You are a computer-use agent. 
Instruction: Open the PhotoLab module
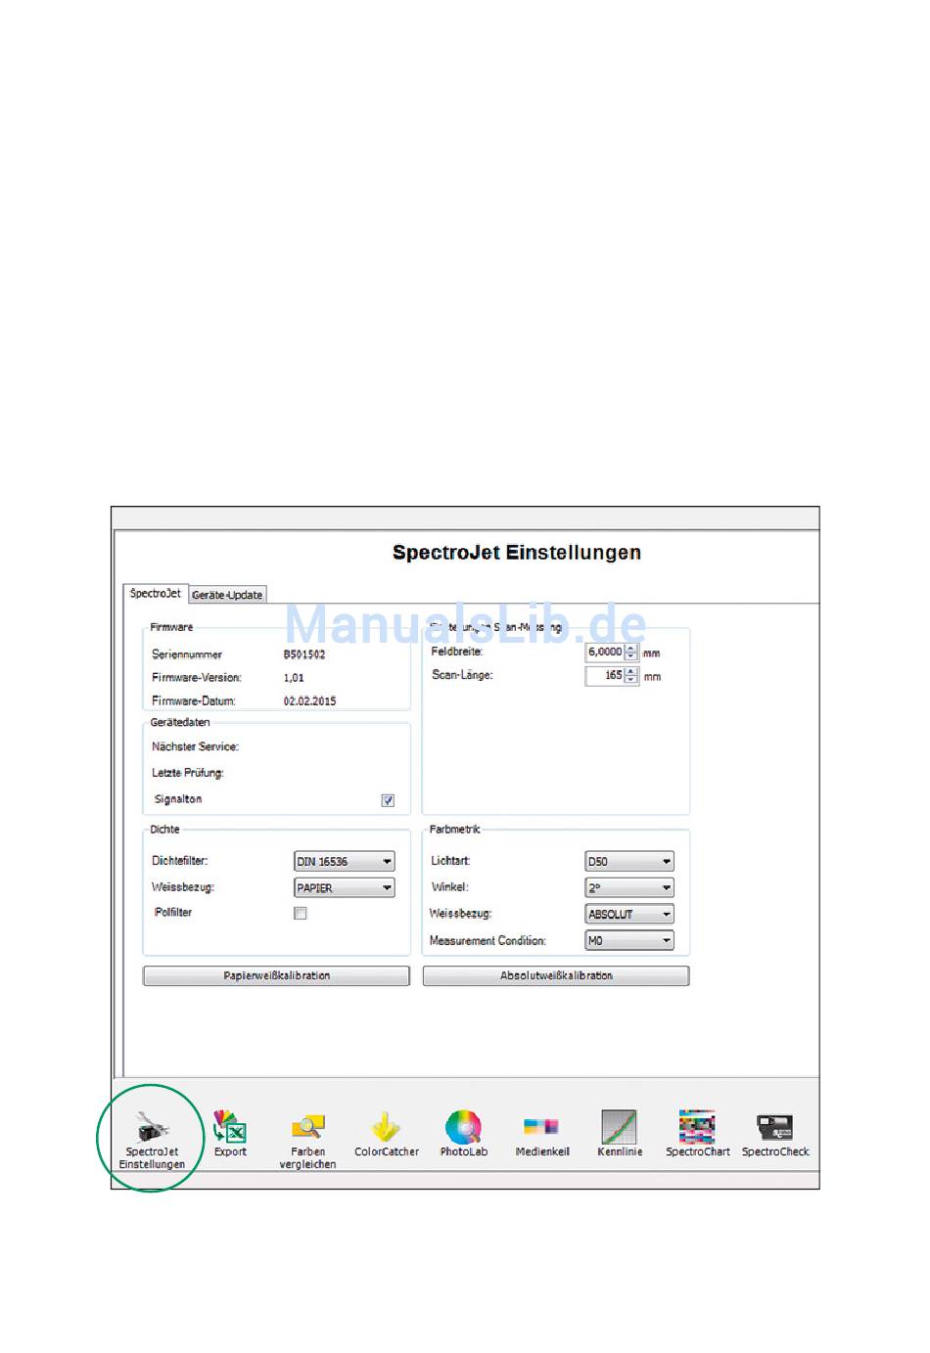pyautogui.click(x=464, y=1133)
